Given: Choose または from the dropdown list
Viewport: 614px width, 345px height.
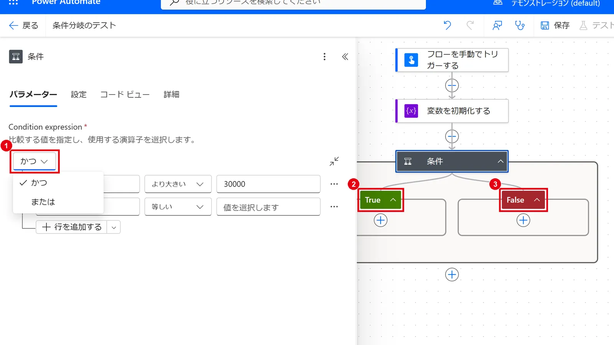Looking at the screenshot, I should pos(58,202).
